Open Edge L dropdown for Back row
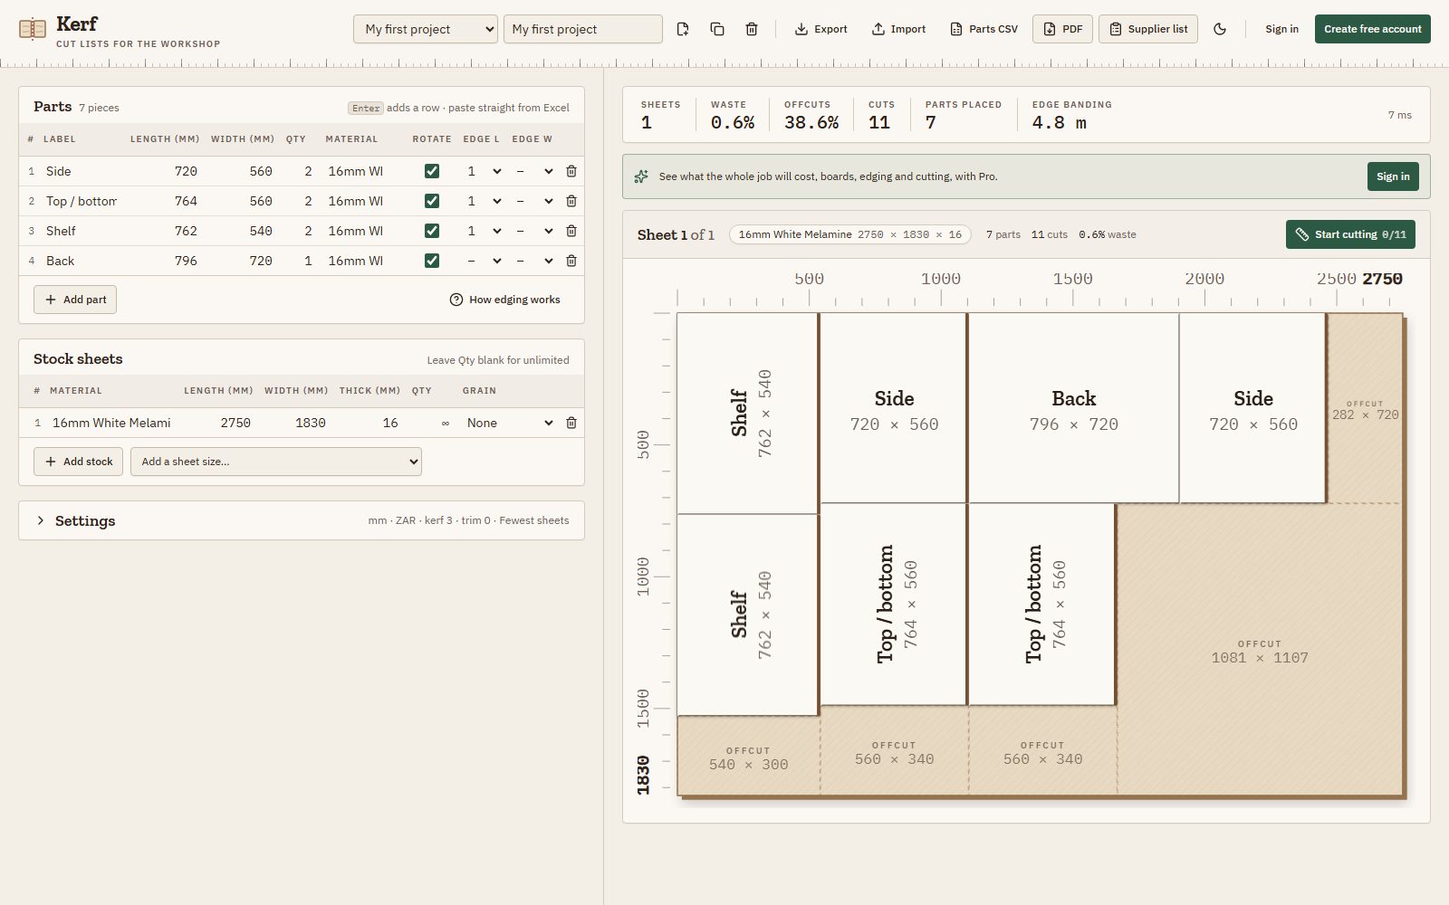This screenshot has width=1449, height=905. click(484, 261)
